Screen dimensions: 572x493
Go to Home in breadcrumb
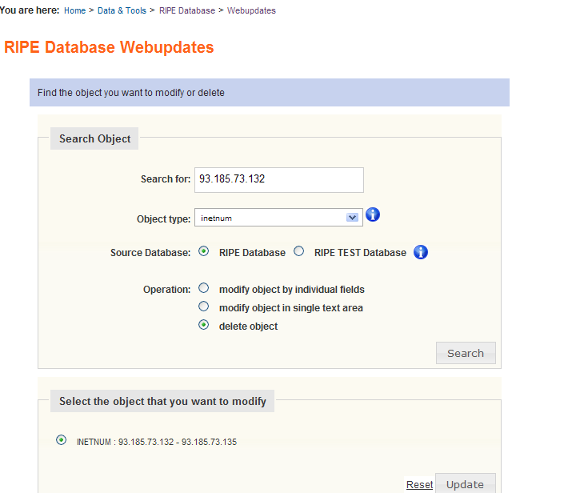point(74,10)
